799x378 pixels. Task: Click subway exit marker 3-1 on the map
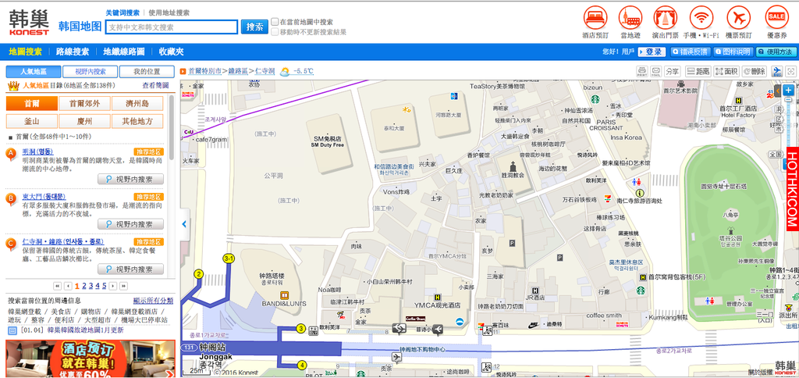pyautogui.click(x=229, y=259)
